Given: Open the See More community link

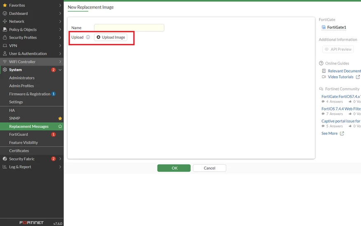Looking at the screenshot, I should tap(329, 133).
